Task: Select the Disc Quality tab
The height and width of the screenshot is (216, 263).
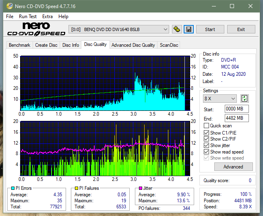Action: (x=95, y=44)
